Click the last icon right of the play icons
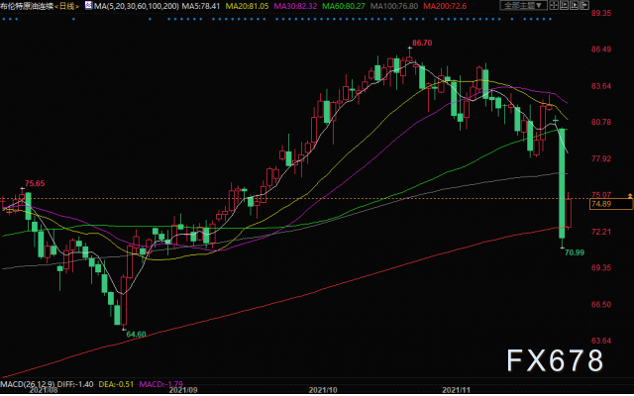Viewport: 634px width, 396px height. click(584, 5)
